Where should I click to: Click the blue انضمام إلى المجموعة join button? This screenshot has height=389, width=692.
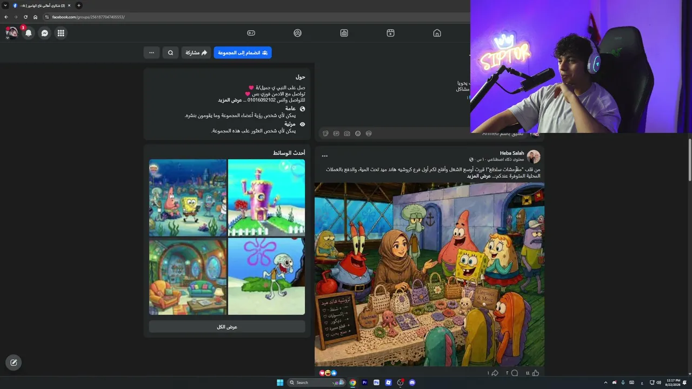coord(243,52)
